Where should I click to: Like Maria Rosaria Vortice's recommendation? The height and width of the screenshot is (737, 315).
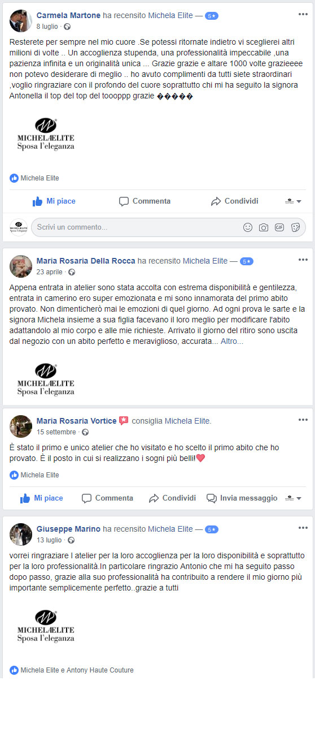point(42,498)
